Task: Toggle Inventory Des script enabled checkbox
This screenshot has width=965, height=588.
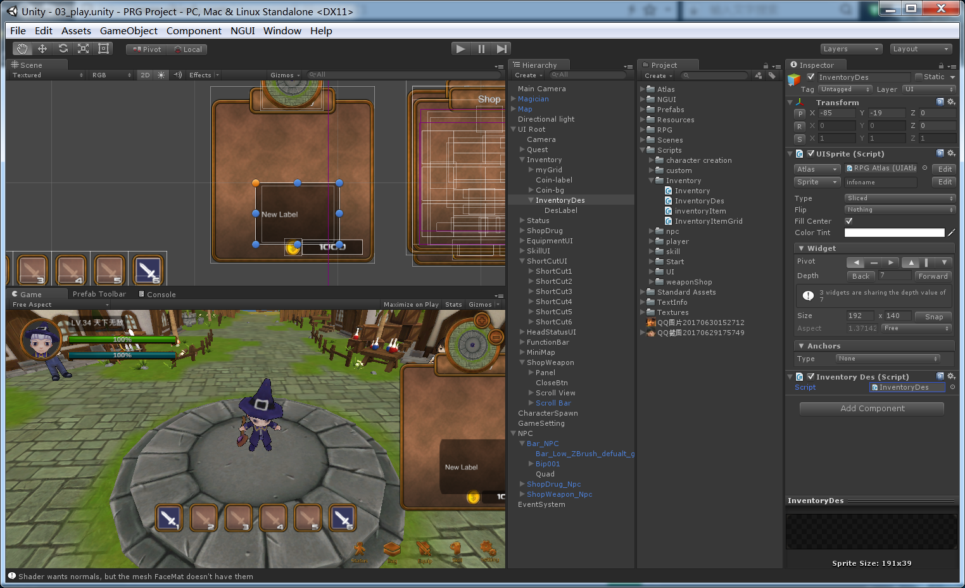Action: point(810,376)
